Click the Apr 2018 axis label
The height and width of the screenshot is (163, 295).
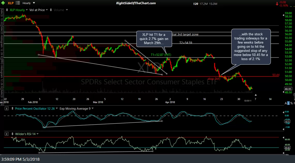pos(170,102)
